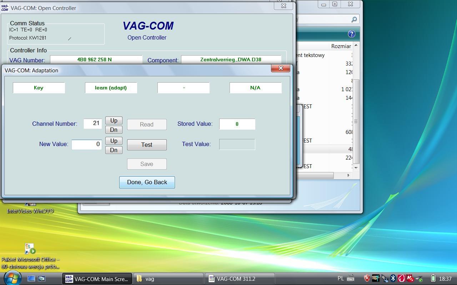This screenshot has width=457, height=285.
Task: Increase New Value with Up button
Action: pyautogui.click(x=114, y=141)
